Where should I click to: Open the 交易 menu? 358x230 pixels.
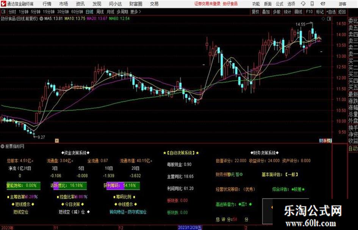(154, 4)
